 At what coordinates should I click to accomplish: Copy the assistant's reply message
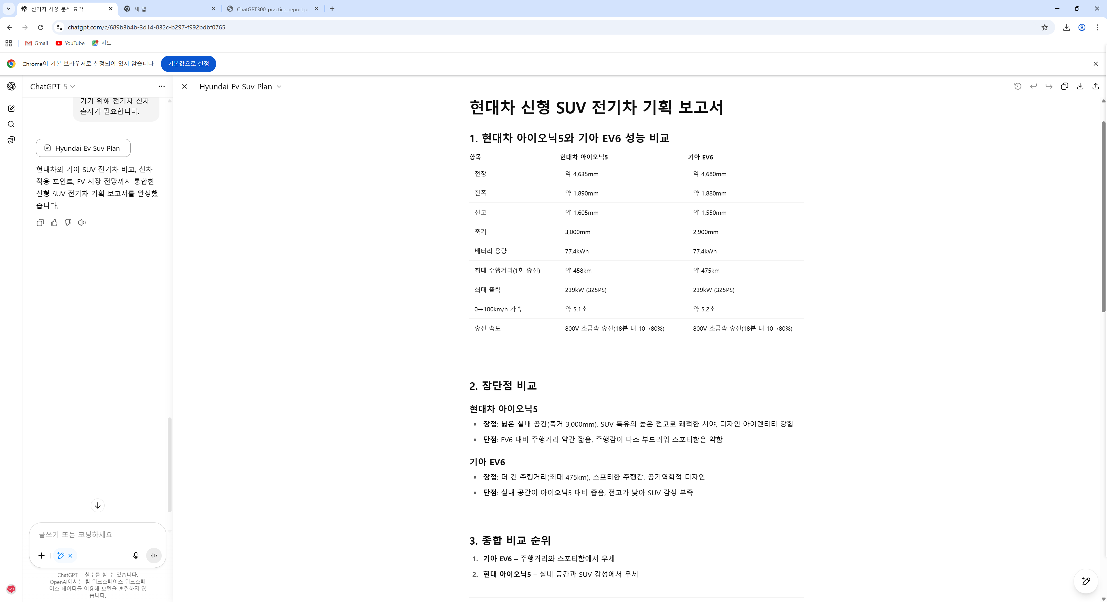coord(40,223)
